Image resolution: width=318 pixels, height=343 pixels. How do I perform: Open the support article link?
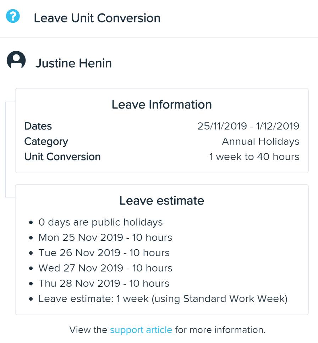141,330
